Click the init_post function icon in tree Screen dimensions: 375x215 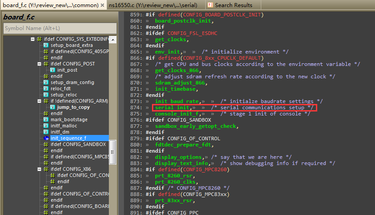coord(52,70)
